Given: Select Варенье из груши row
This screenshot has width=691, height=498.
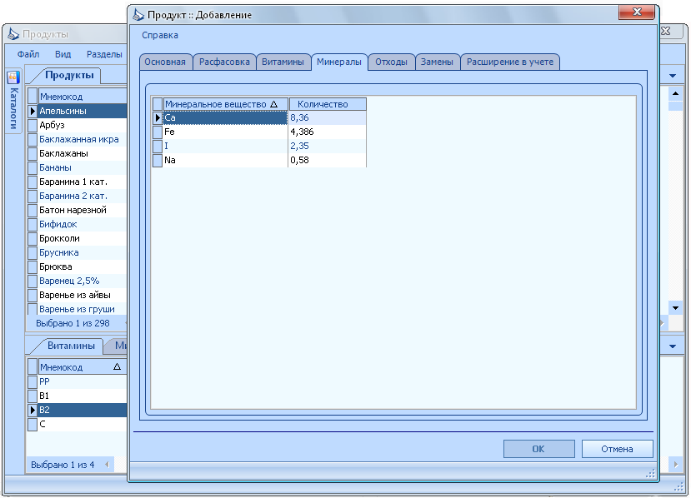Looking at the screenshot, I should [x=83, y=309].
